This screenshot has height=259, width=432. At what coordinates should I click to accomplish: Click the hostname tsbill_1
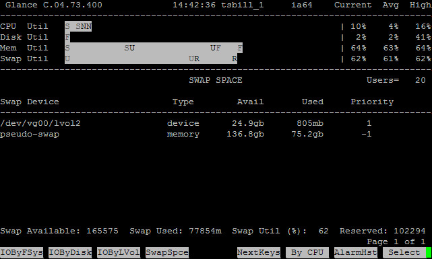coord(243,5)
